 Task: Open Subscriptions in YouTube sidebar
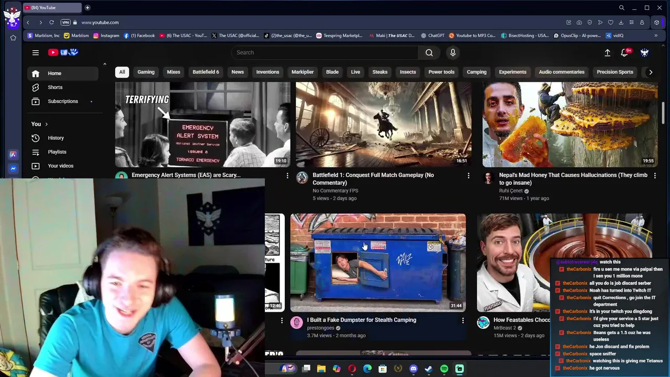pyautogui.click(x=63, y=101)
